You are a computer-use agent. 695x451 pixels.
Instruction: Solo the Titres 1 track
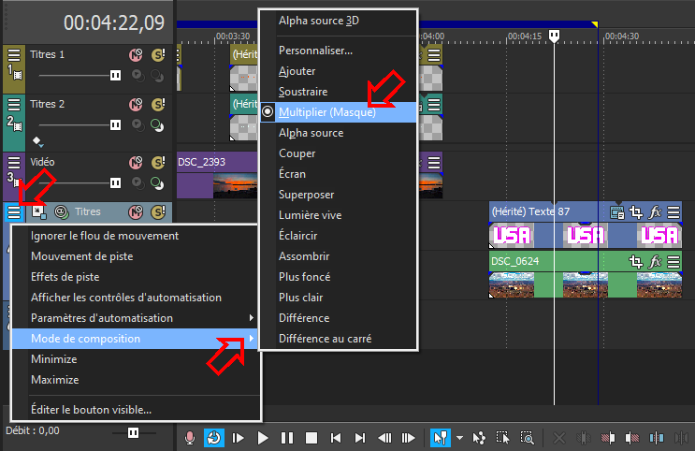point(158,55)
